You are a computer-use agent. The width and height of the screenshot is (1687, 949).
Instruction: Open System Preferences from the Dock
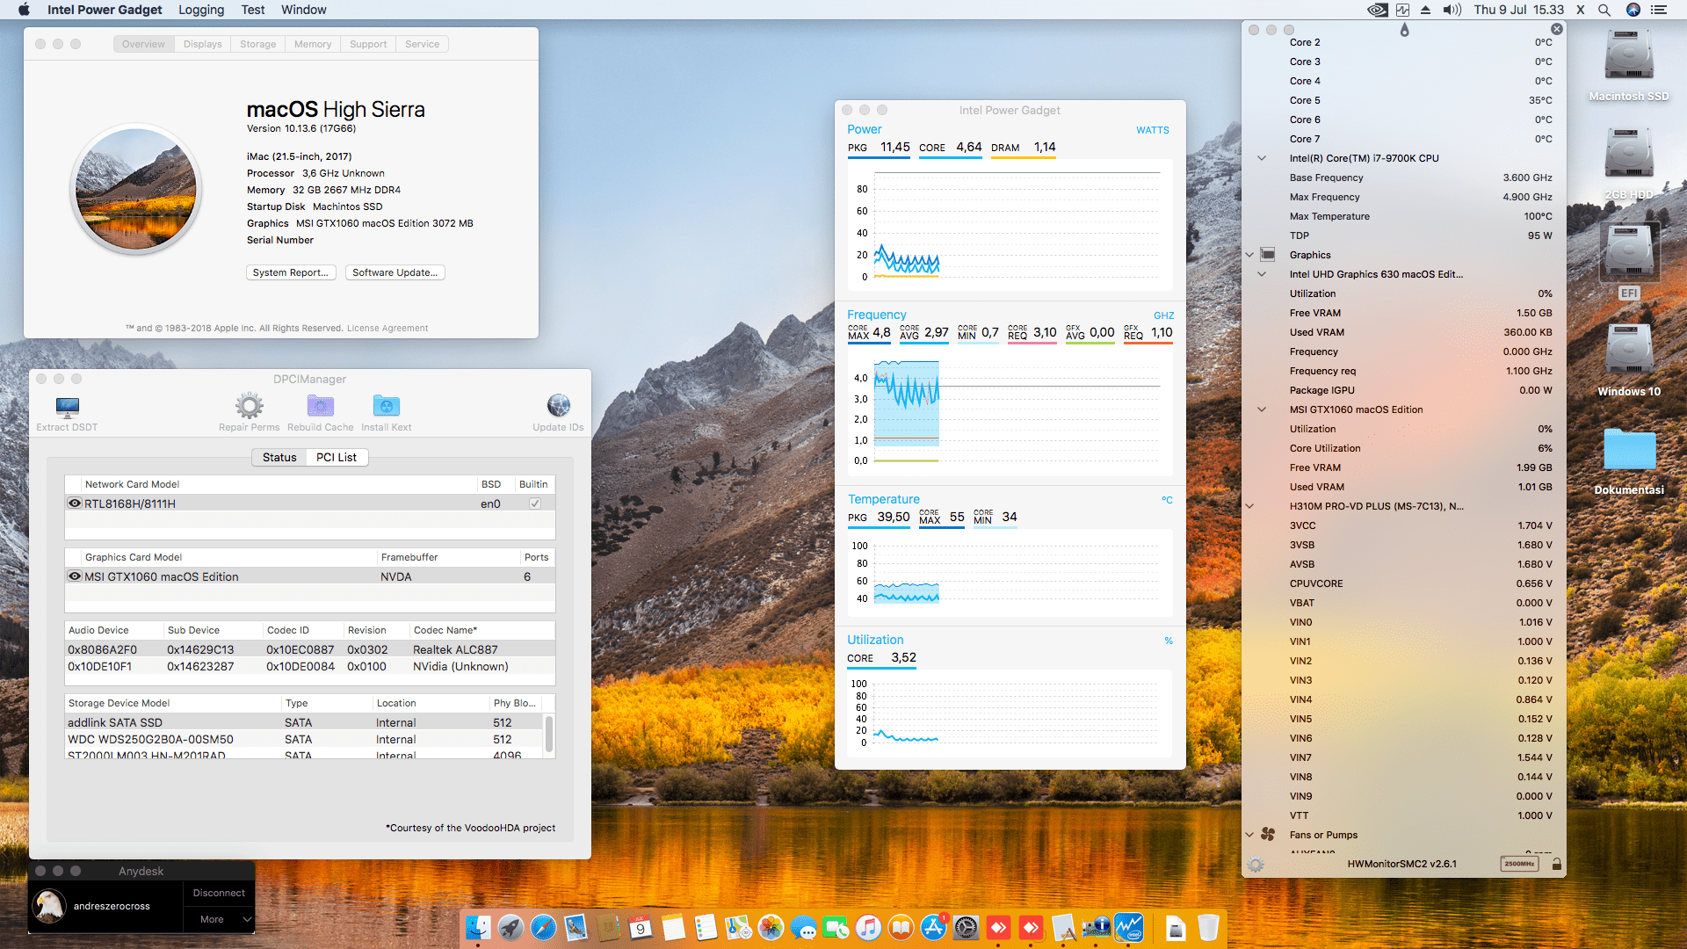[x=967, y=929]
